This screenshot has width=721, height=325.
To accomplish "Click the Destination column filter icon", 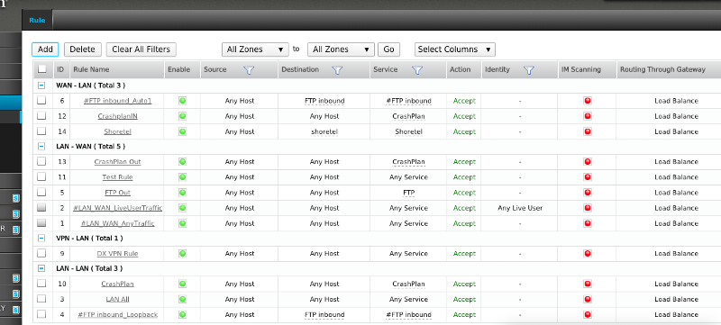I will (x=337, y=70).
